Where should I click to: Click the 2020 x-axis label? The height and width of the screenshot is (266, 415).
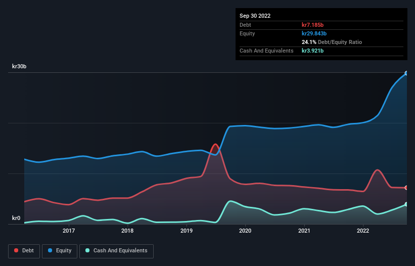pyautogui.click(x=245, y=231)
